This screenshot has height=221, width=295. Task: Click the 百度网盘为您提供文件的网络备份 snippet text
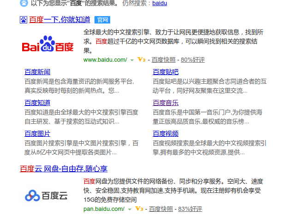coord(173,191)
